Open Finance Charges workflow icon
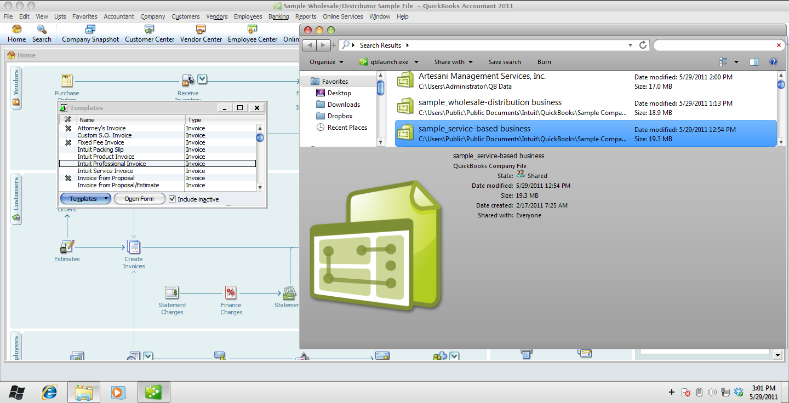The image size is (789, 403). point(231,292)
